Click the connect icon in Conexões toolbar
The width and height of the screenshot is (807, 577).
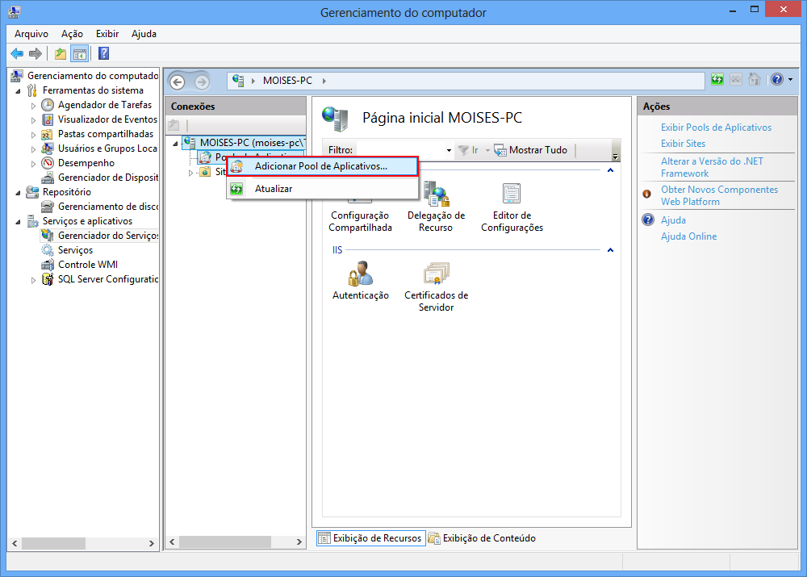[174, 124]
